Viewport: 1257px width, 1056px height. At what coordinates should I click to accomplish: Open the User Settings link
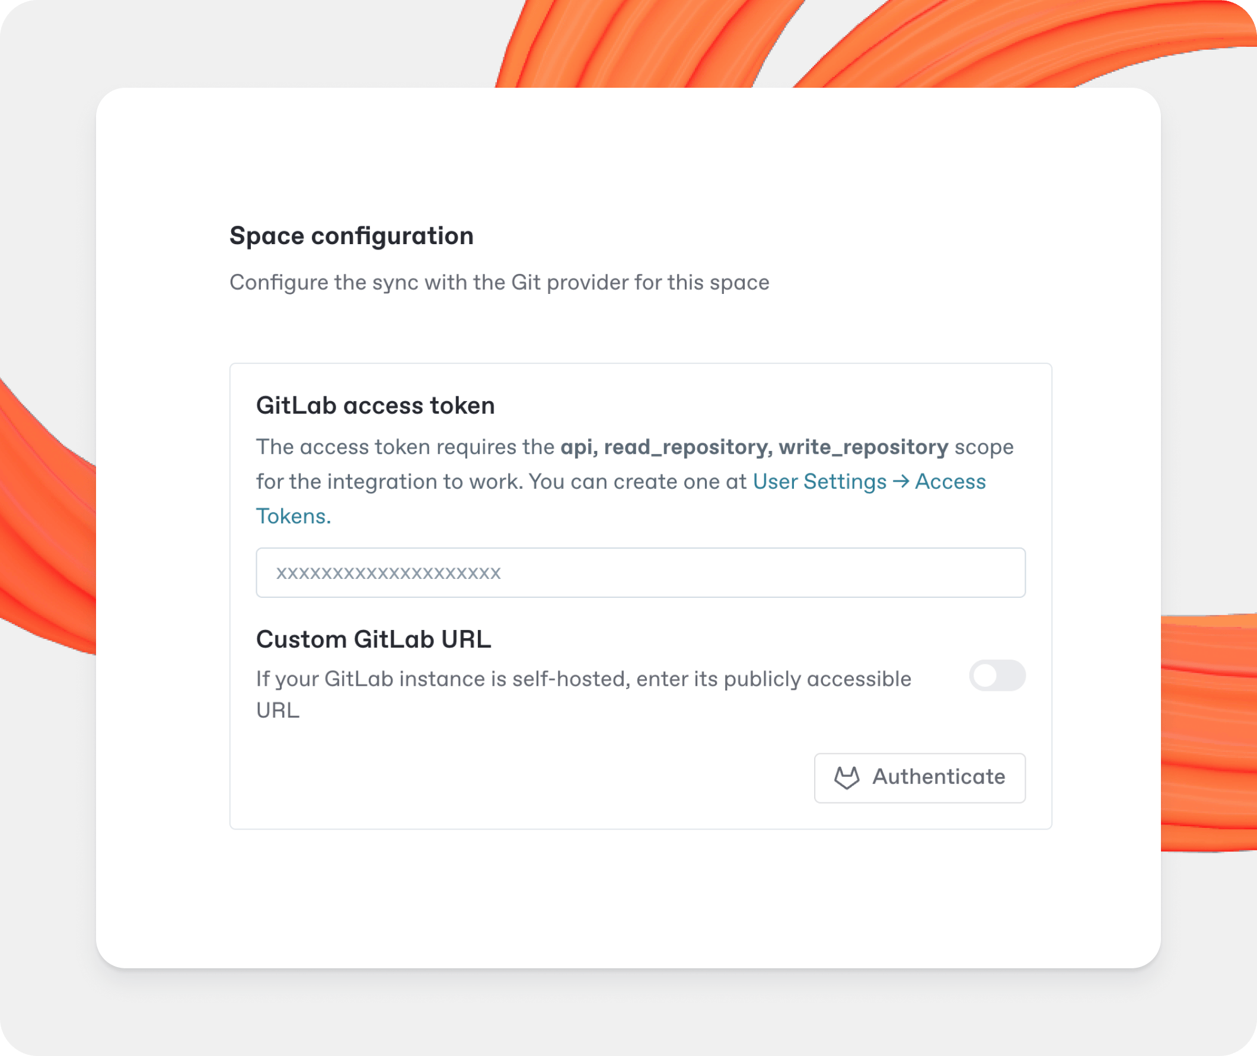point(821,481)
